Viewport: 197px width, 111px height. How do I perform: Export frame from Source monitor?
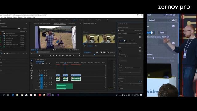(73, 55)
